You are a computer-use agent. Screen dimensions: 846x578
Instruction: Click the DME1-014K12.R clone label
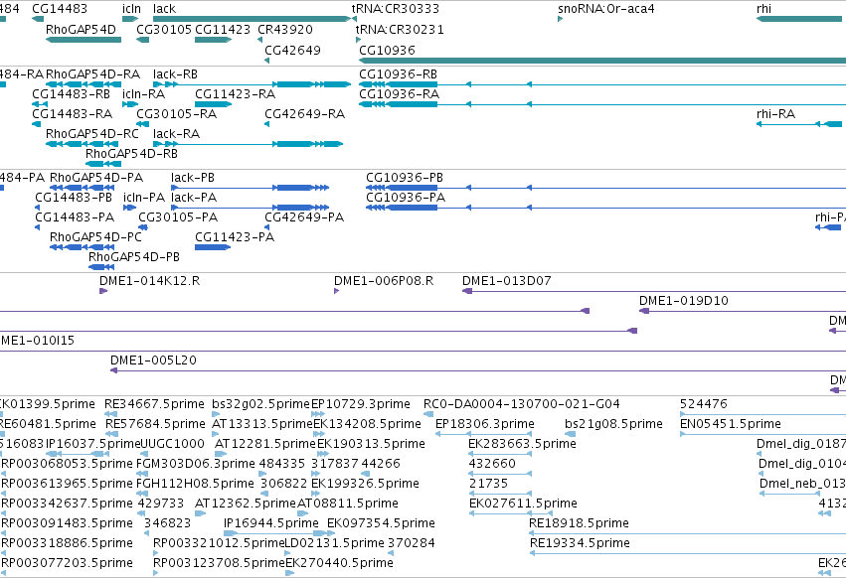(149, 281)
